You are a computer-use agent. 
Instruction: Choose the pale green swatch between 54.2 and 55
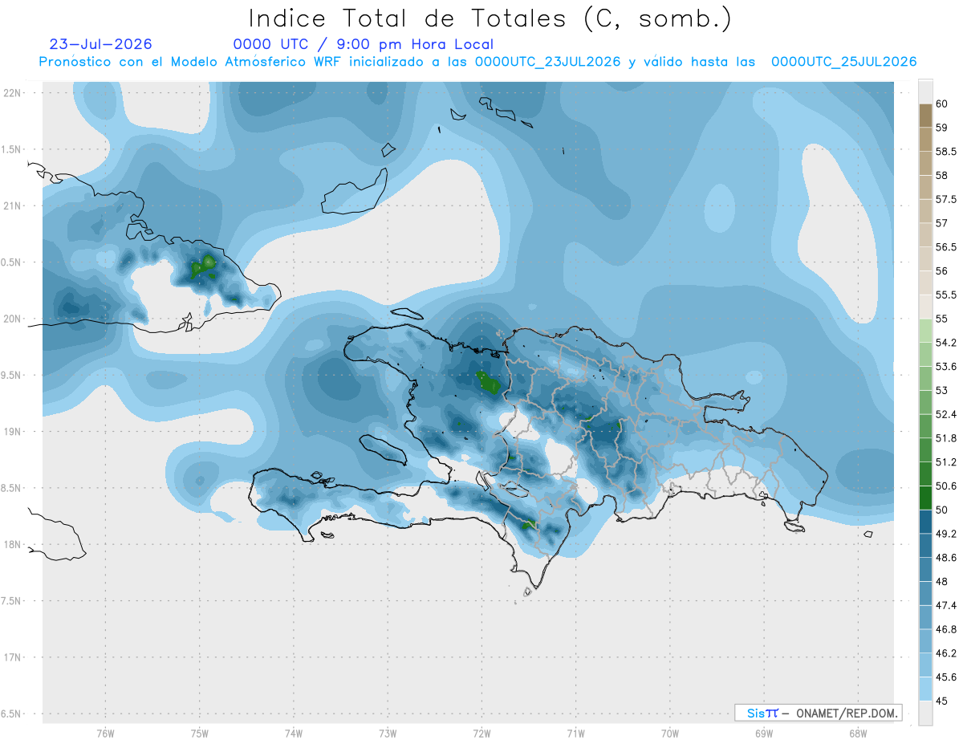[x=925, y=331]
